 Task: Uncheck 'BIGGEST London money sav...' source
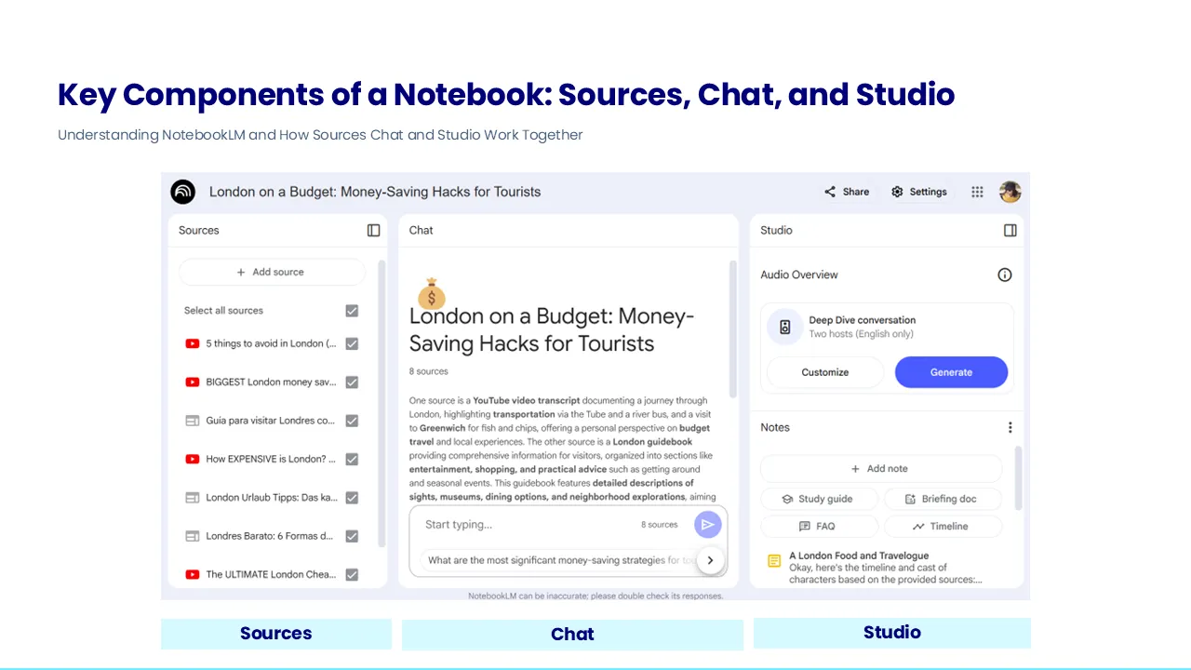pyautogui.click(x=352, y=382)
